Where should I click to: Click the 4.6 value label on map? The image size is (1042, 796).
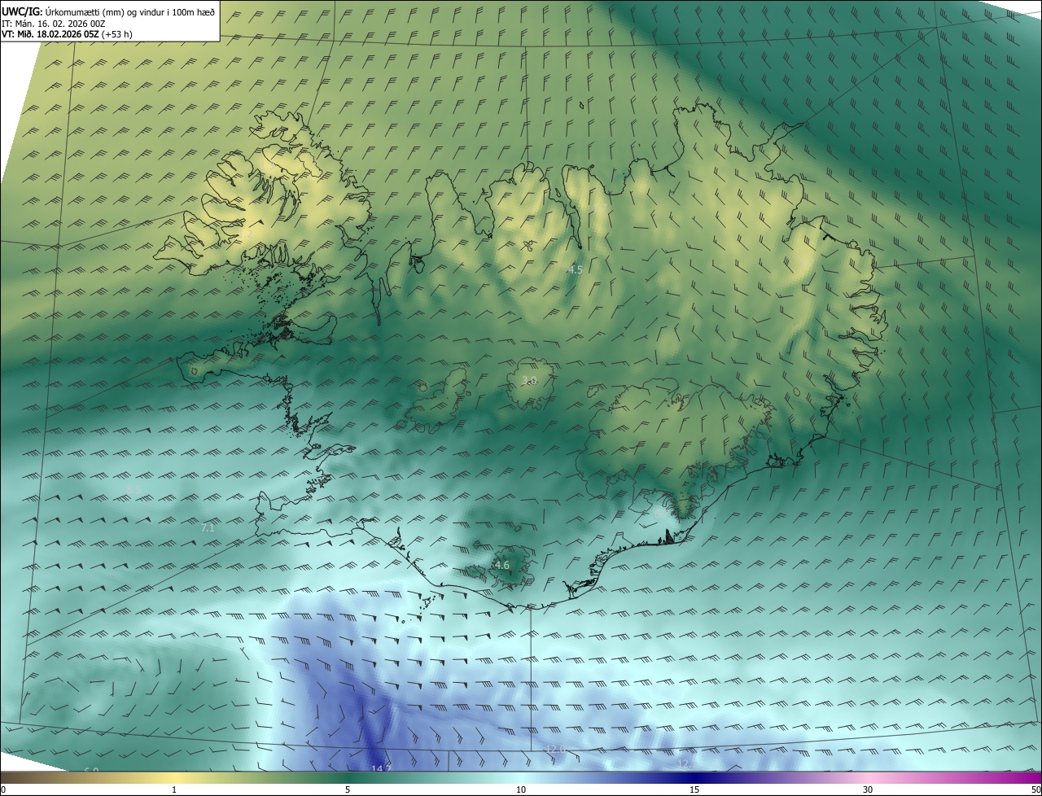coord(501,565)
